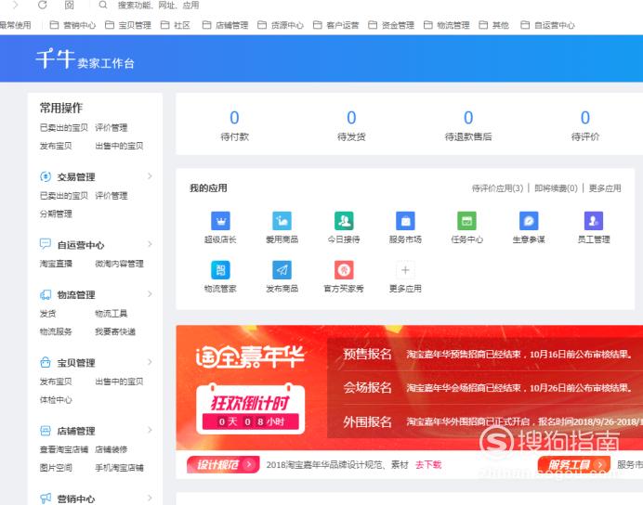Screen dimensions: 643x505
Task: Open the 物流管理 bookmark folder
Action: [x=447, y=25]
